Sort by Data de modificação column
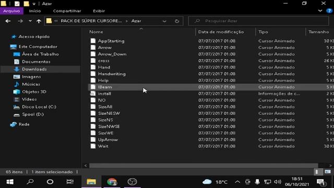Image resolution: width=334 pixels, height=188 pixels. [x=221, y=32]
